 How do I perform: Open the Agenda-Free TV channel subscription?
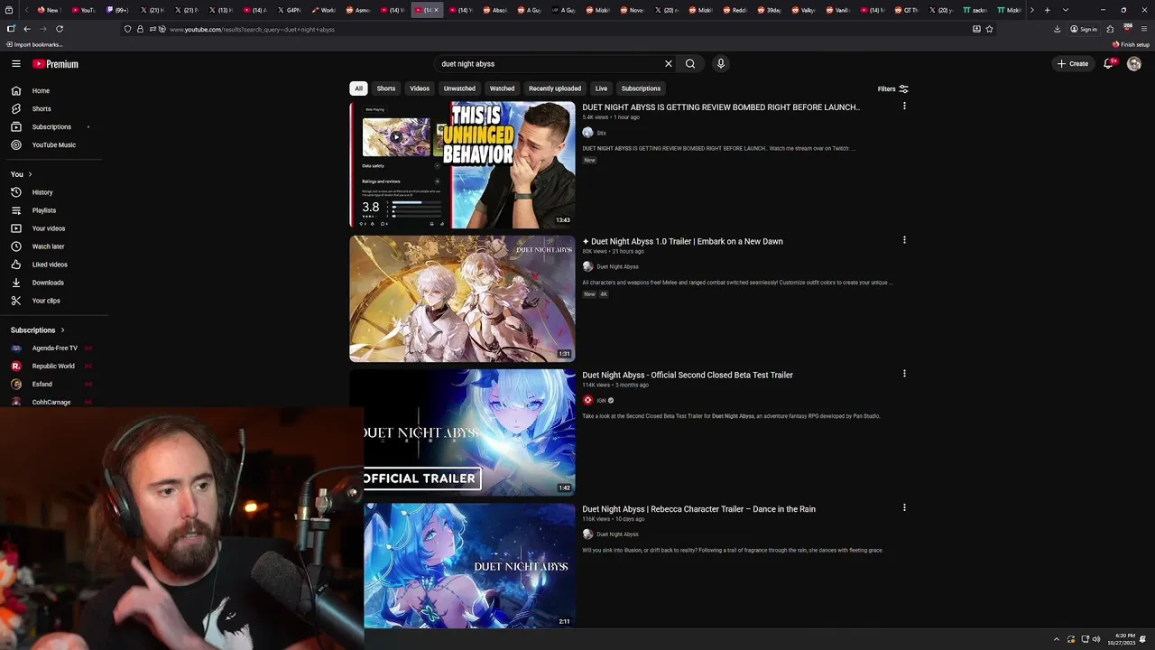click(54, 348)
